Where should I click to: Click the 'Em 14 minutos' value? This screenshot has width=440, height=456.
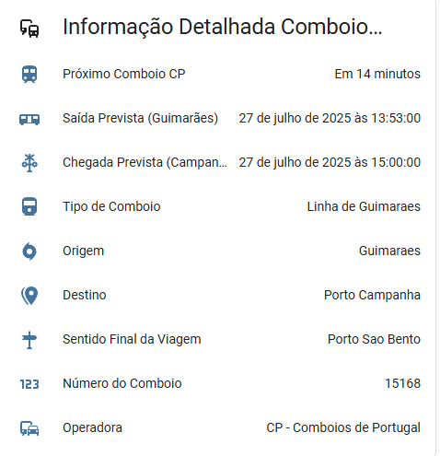tap(377, 74)
